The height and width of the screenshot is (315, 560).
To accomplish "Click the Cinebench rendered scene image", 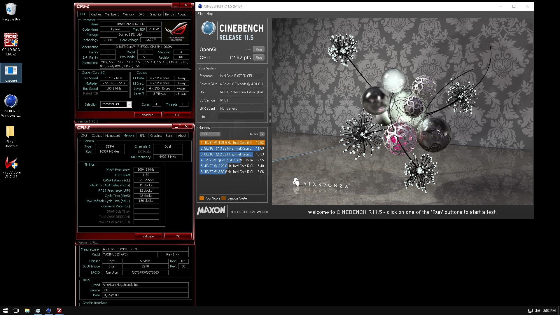I will (402, 112).
